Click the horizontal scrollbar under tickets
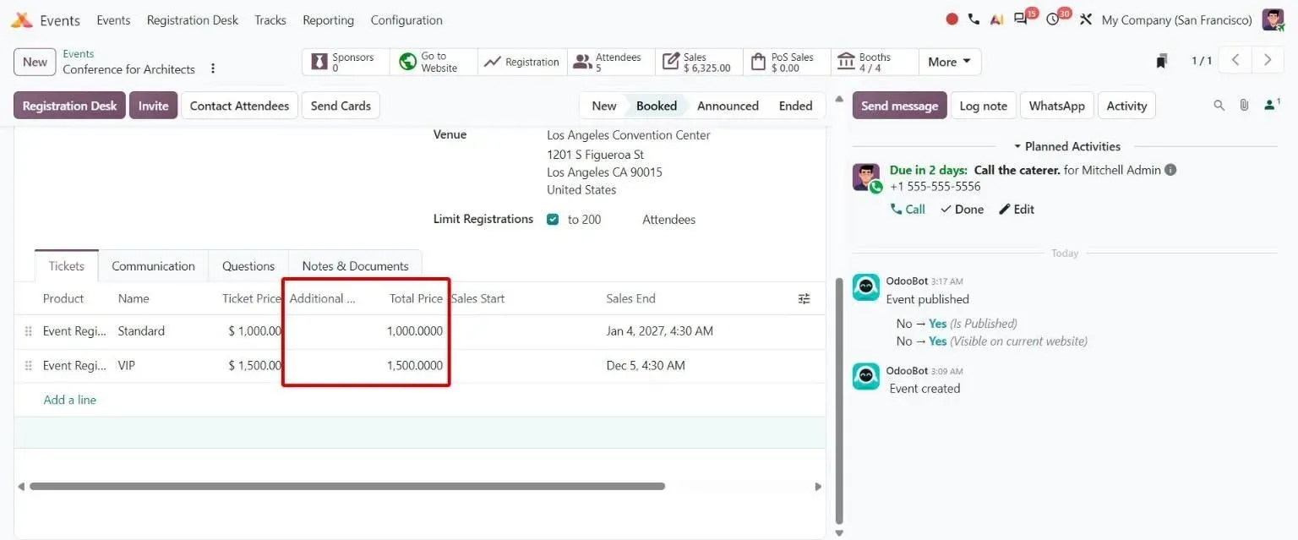This screenshot has height=540, width=1298. pyautogui.click(x=347, y=486)
